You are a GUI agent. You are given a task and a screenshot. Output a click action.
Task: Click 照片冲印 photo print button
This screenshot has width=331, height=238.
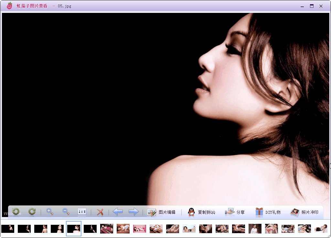(304, 212)
